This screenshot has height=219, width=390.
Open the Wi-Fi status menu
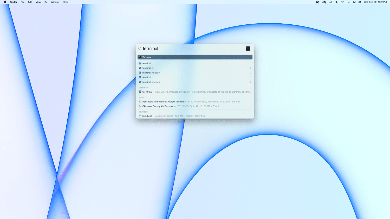pos(343,2)
